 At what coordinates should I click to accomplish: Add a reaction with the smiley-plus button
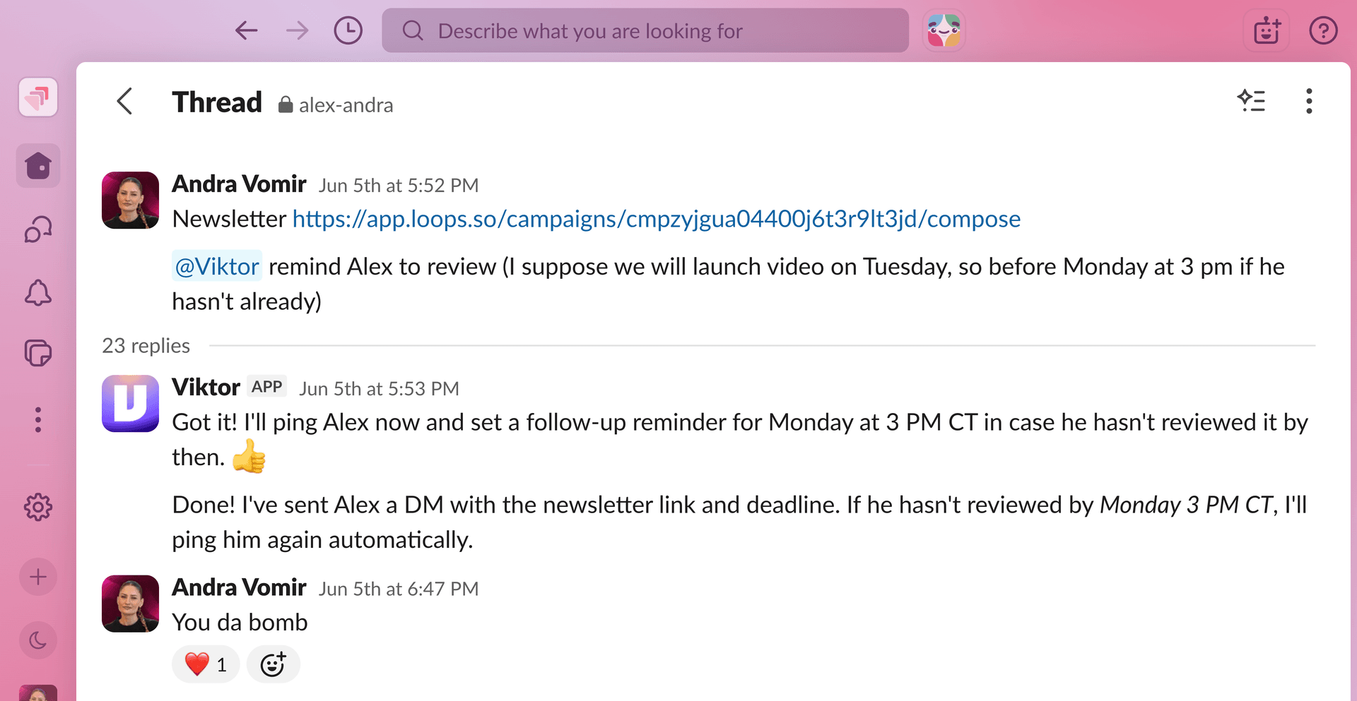[274, 664]
